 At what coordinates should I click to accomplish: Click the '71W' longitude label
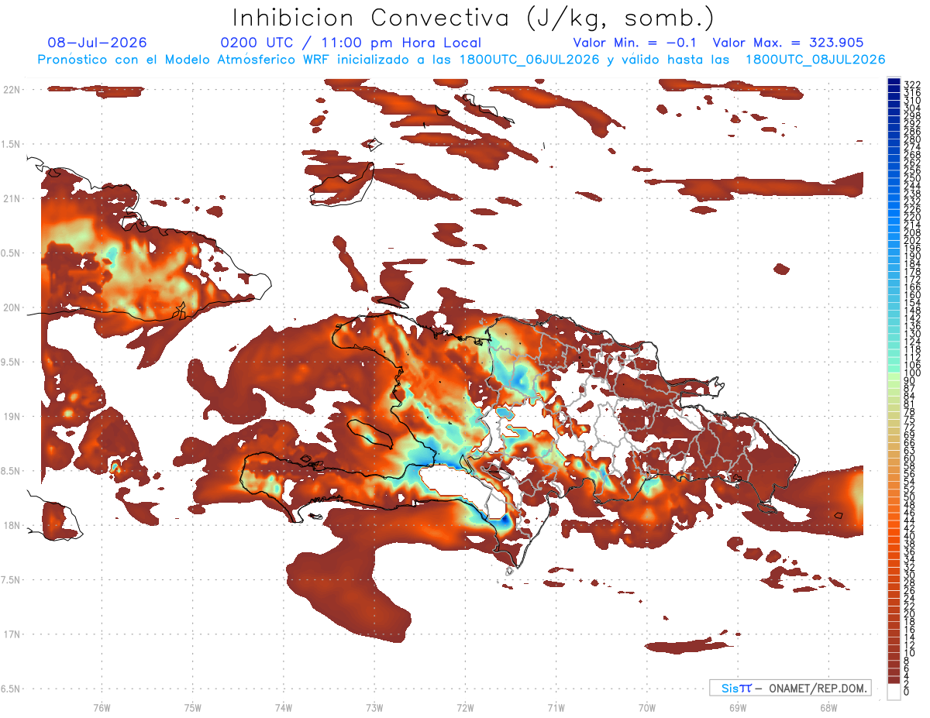click(x=556, y=707)
